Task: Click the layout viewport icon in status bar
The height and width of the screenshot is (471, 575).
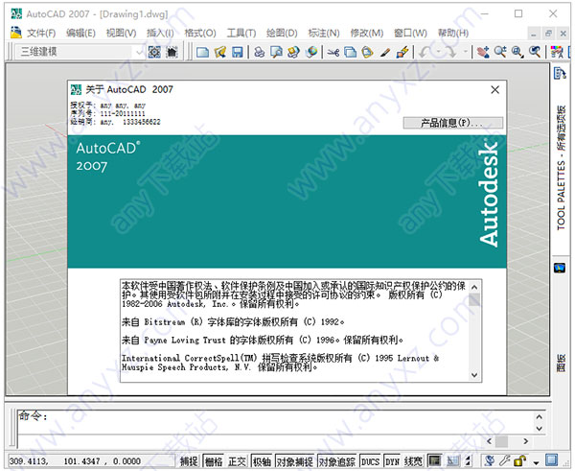Action: [453, 460]
